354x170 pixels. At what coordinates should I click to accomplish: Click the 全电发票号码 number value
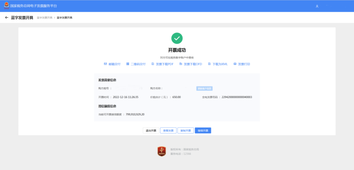(x=237, y=97)
